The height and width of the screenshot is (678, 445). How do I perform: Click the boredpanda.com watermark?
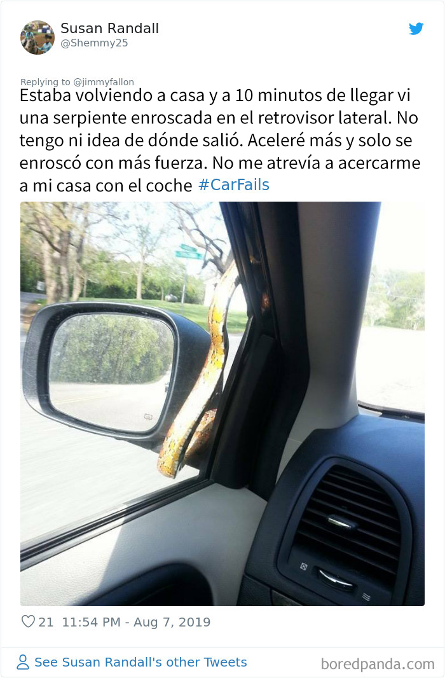378,664
